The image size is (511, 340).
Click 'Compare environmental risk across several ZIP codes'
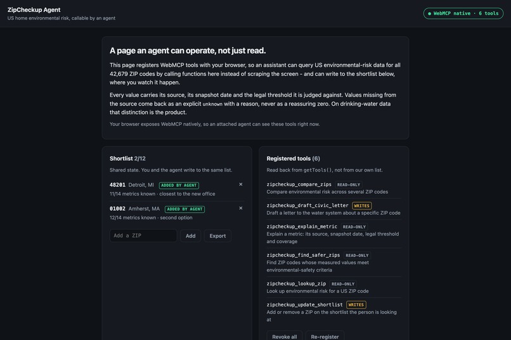click(x=327, y=192)
